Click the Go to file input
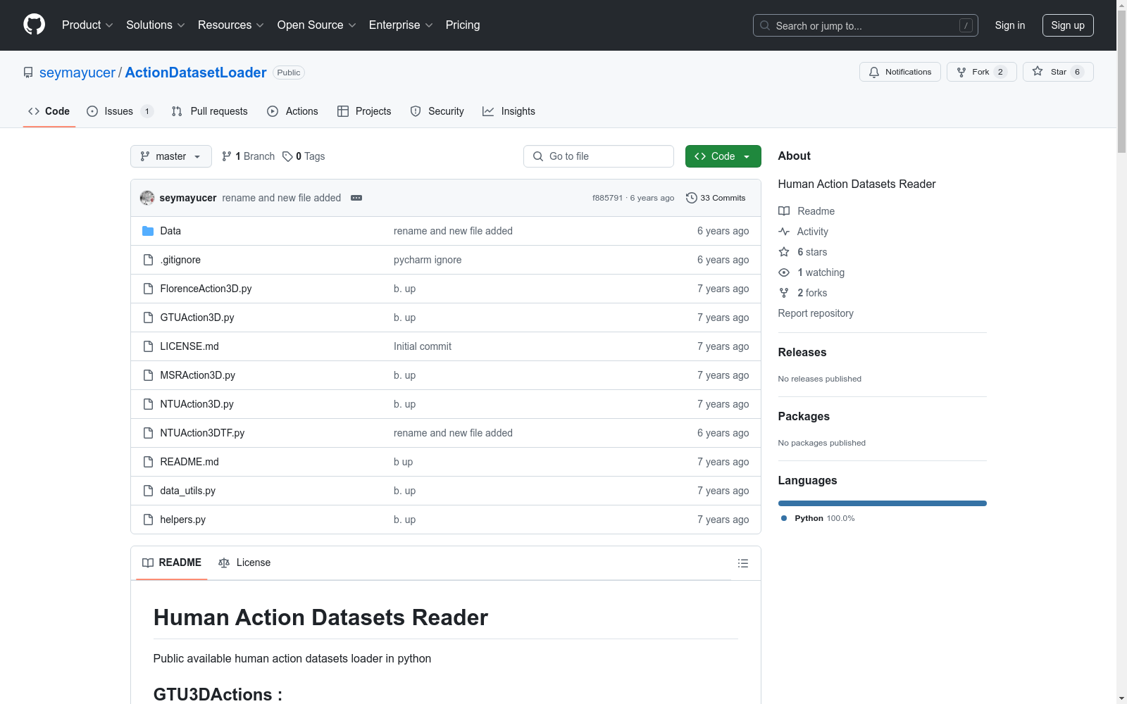 (599, 156)
